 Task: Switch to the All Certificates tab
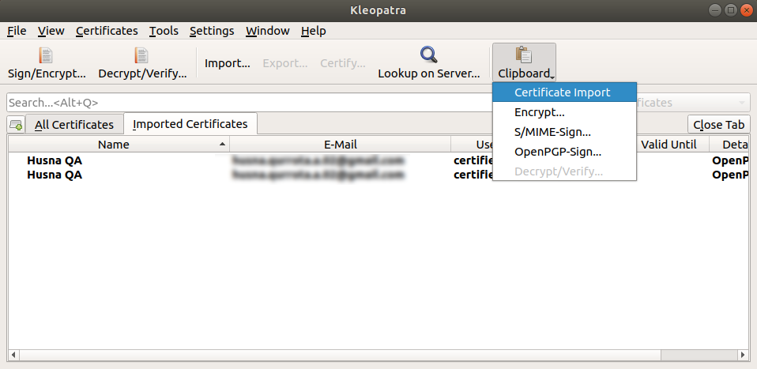click(x=74, y=125)
